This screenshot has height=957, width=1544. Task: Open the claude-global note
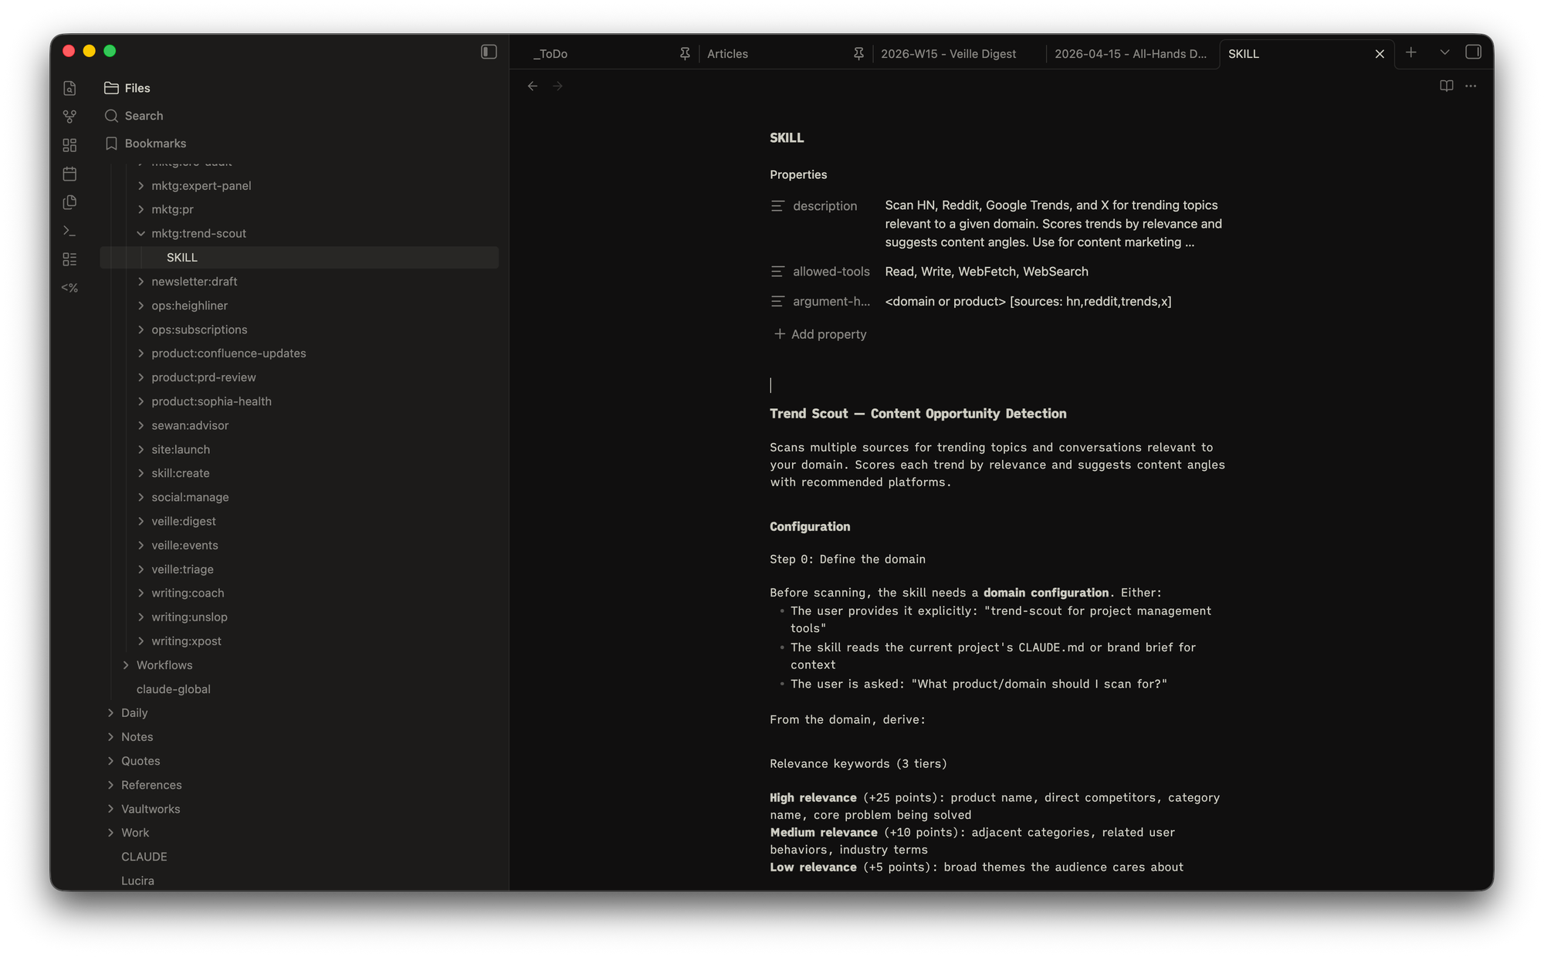173,689
